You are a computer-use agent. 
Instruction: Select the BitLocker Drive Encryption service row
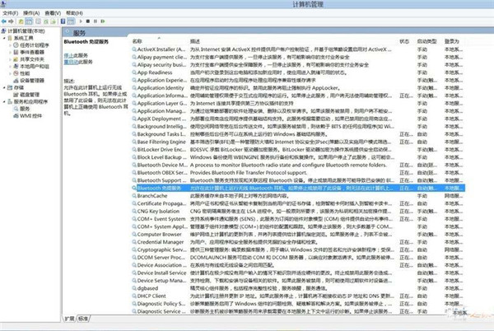(x=298, y=150)
